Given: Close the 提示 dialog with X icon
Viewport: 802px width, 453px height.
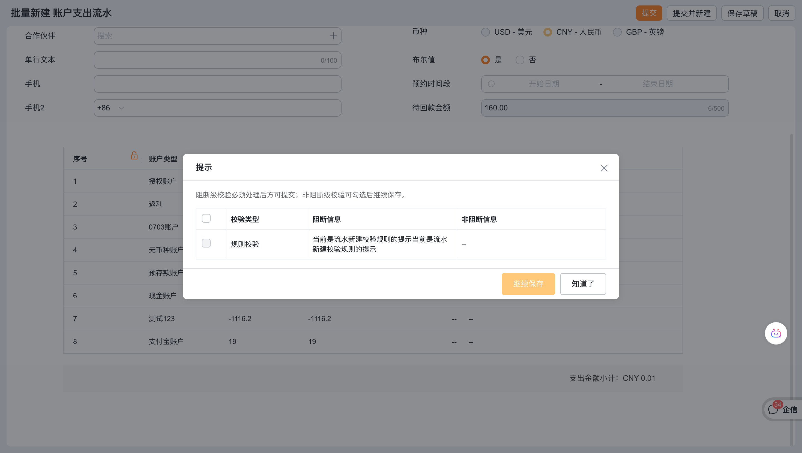Looking at the screenshot, I should (604, 168).
